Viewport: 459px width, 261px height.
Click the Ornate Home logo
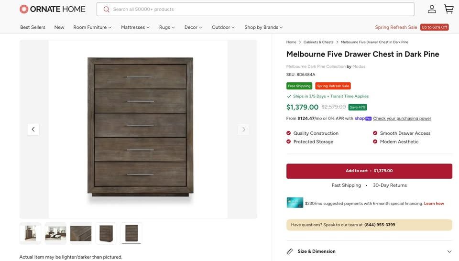tap(53, 9)
